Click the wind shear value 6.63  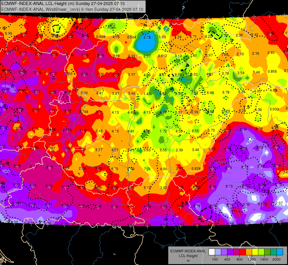click(196, 187)
